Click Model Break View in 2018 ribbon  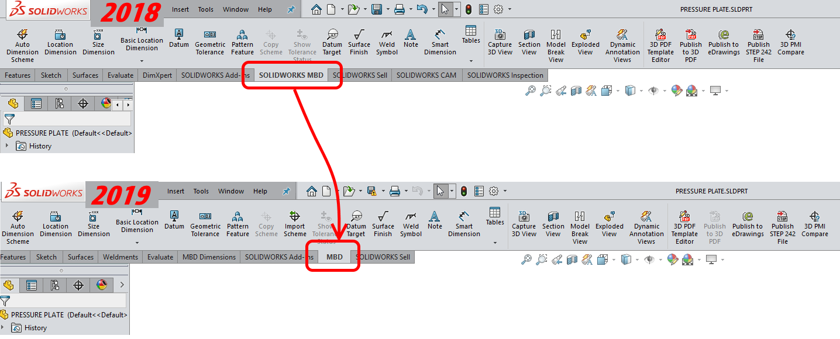pyautogui.click(x=556, y=46)
